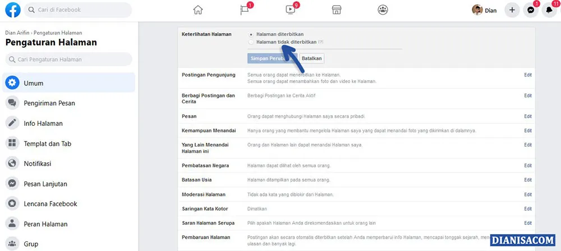Edit the Kemampuan Menandai setting
The image size is (561, 251).
(x=528, y=131)
